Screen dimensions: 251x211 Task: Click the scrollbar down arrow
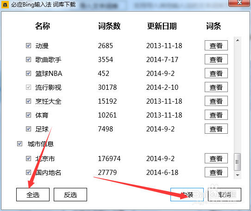point(238,175)
